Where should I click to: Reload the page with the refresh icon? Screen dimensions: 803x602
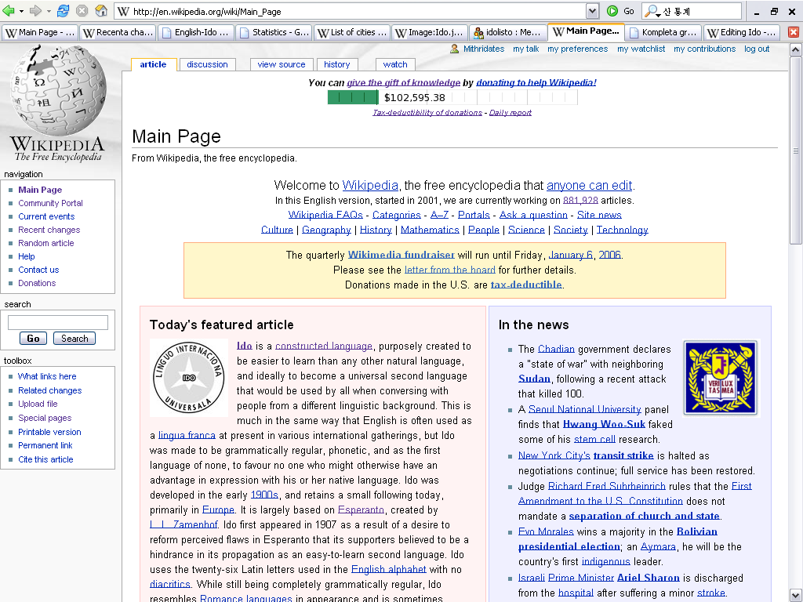63,11
